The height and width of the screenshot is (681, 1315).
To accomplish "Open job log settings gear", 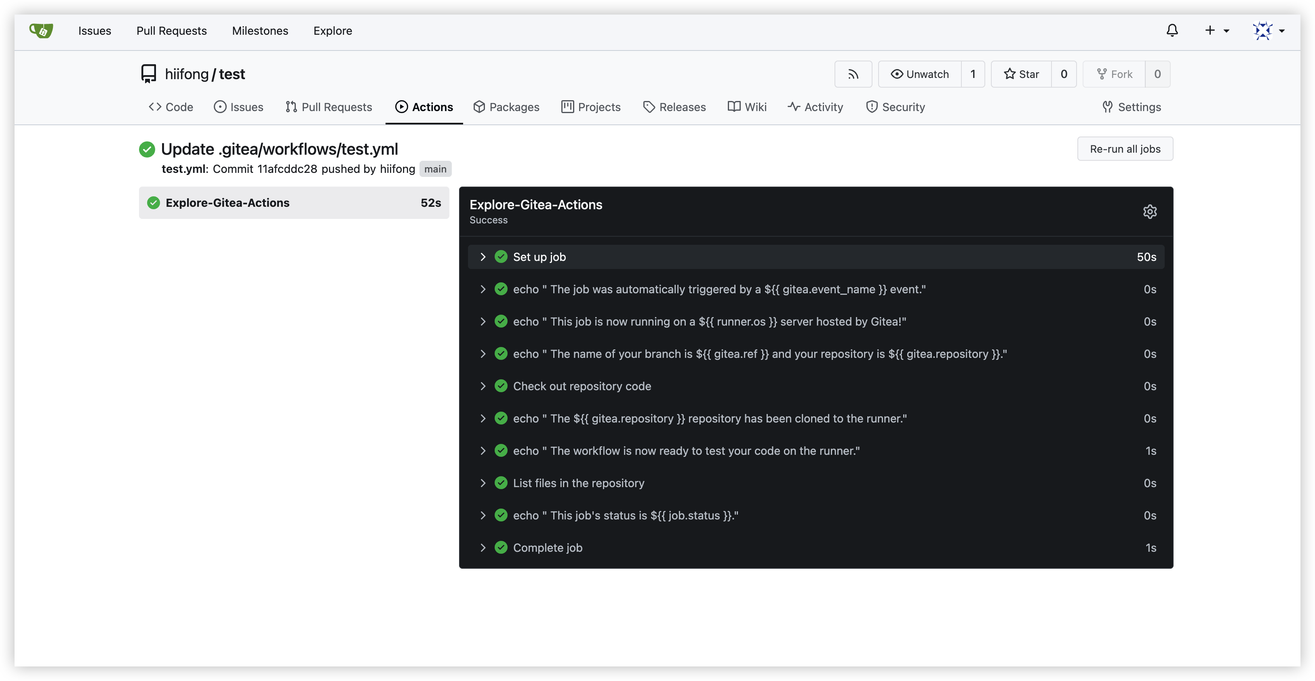I will pos(1150,212).
